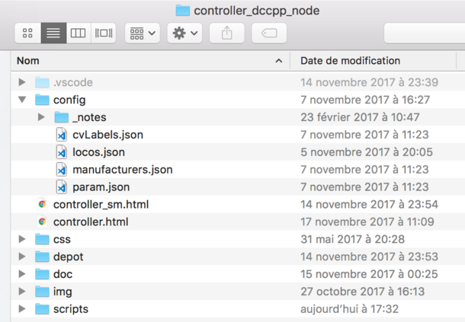Image resolution: width=465 pixels, height=322 pixels.
Task: Switch to column view mode
Action: pos(79,33)
